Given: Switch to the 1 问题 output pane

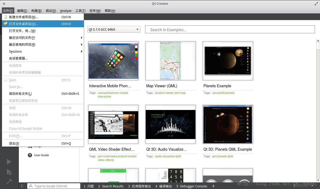Looking at the screenshot, I should (x=89, y=186).
